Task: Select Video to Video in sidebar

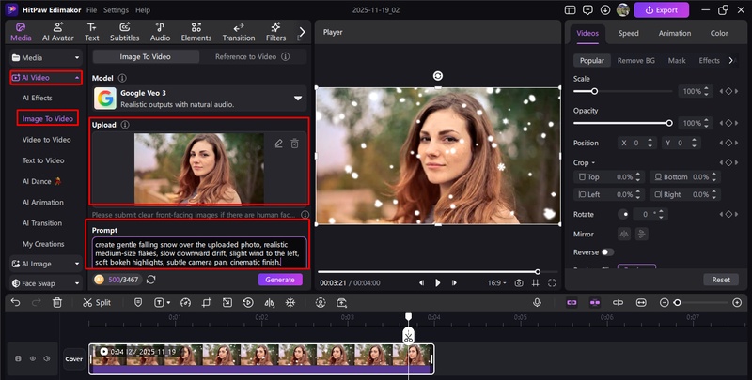Action: point(46,140)
